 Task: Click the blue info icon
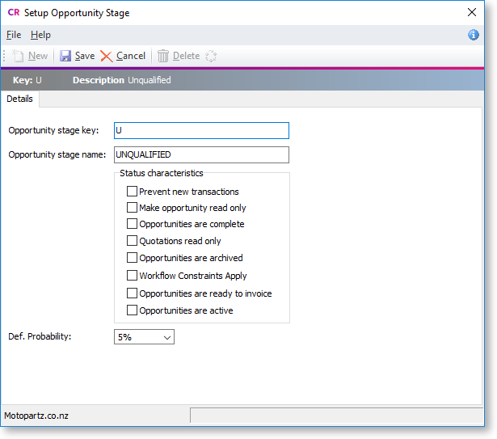474,35
